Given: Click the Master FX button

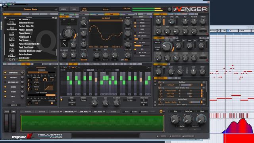Looking at the screenshot, I should click(54, 64).
